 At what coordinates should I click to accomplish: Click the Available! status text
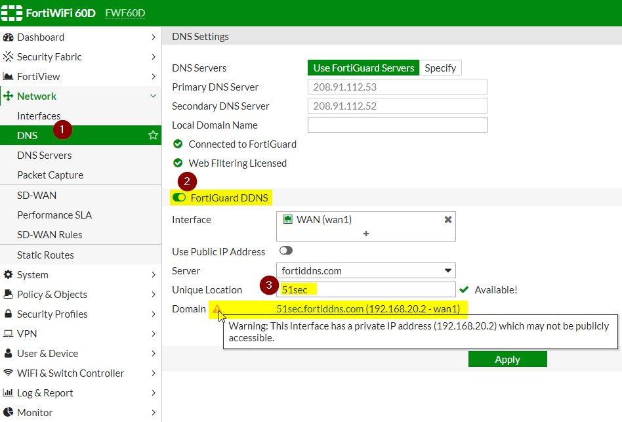496,290
